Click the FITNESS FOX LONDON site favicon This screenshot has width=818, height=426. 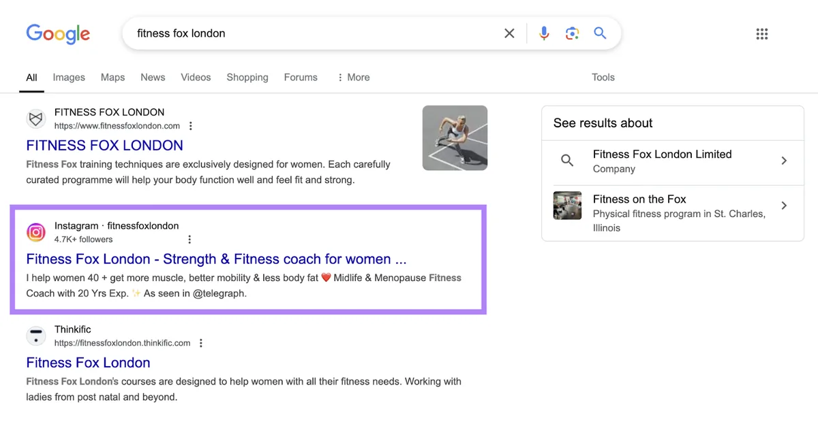[36, 119]
